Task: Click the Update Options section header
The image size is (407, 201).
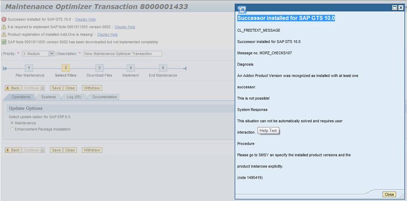Action: pyautogui.click(x=26, y=108)
